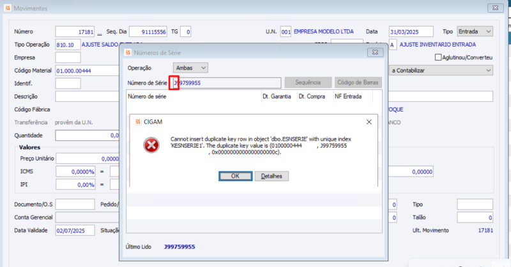
Task: Click the AJUSTE INVENTARIO ENTRADA text
Action: tap(438, 45)
